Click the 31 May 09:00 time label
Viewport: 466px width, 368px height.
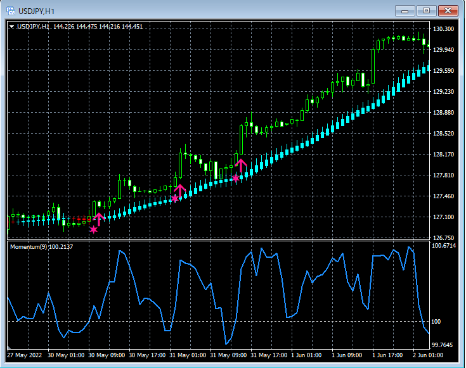click(x=228, y=355)
